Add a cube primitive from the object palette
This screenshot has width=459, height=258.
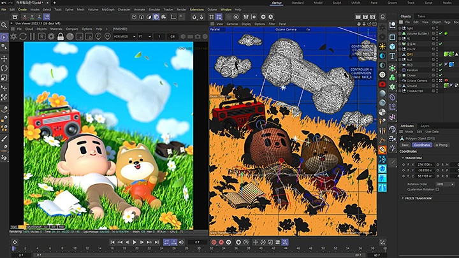tap(392, 47)
